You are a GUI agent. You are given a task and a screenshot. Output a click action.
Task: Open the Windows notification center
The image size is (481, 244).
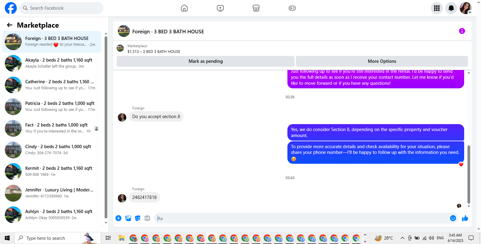tap(471, 238)
